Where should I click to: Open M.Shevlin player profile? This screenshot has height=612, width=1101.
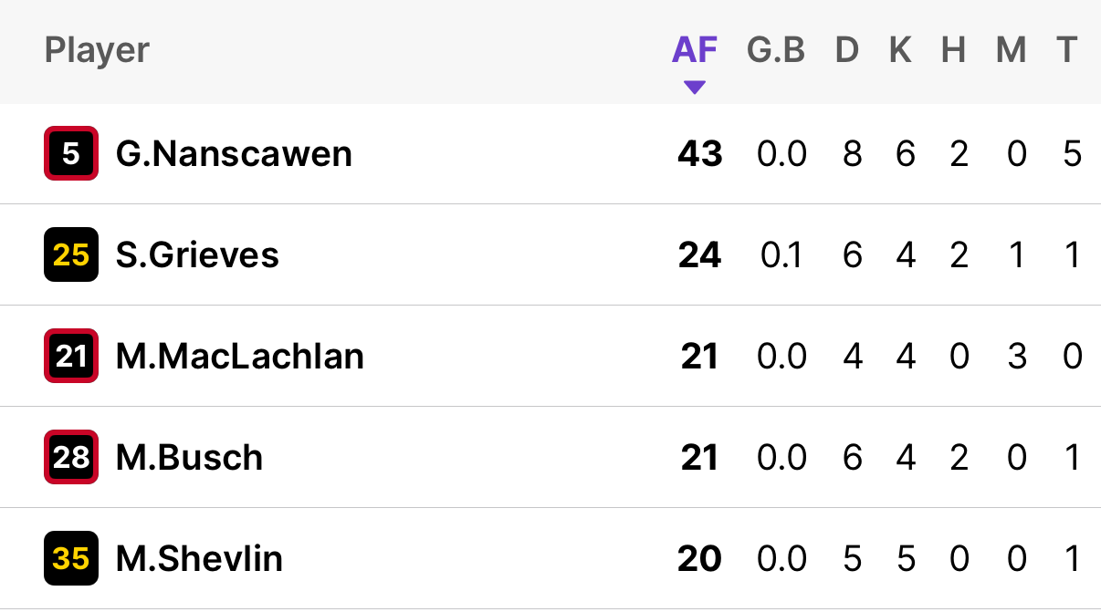199,558
